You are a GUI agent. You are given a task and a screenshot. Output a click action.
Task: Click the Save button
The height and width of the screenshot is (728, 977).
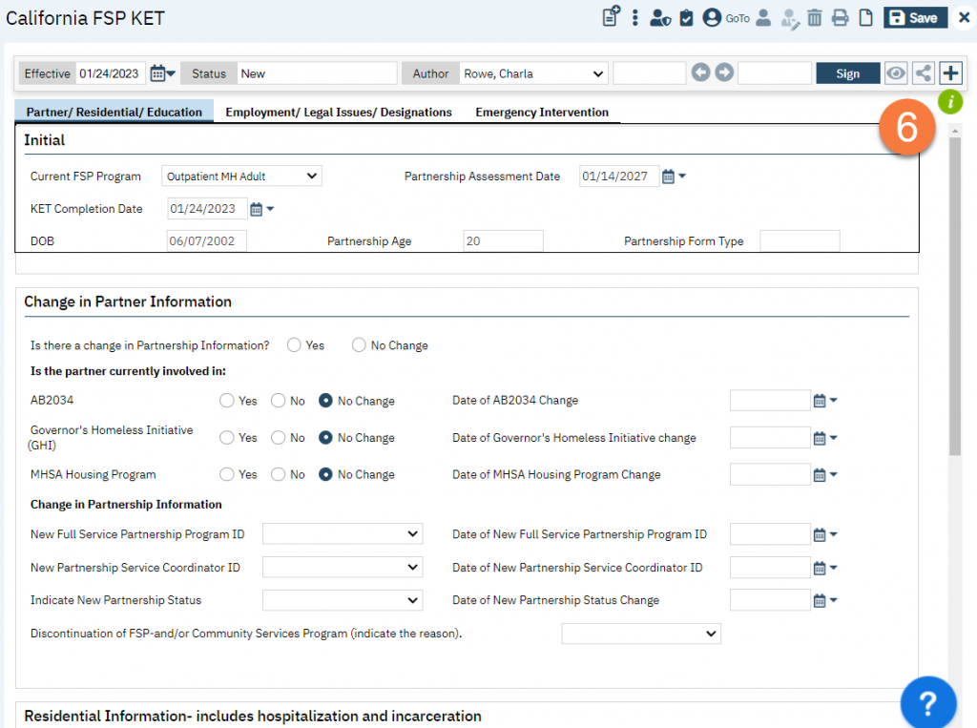(911, 17)
